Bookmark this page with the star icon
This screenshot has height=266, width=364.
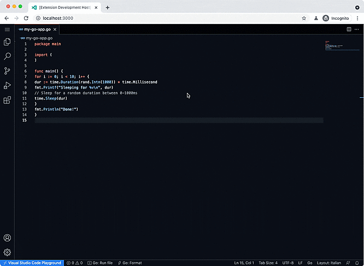click(304, 19)
